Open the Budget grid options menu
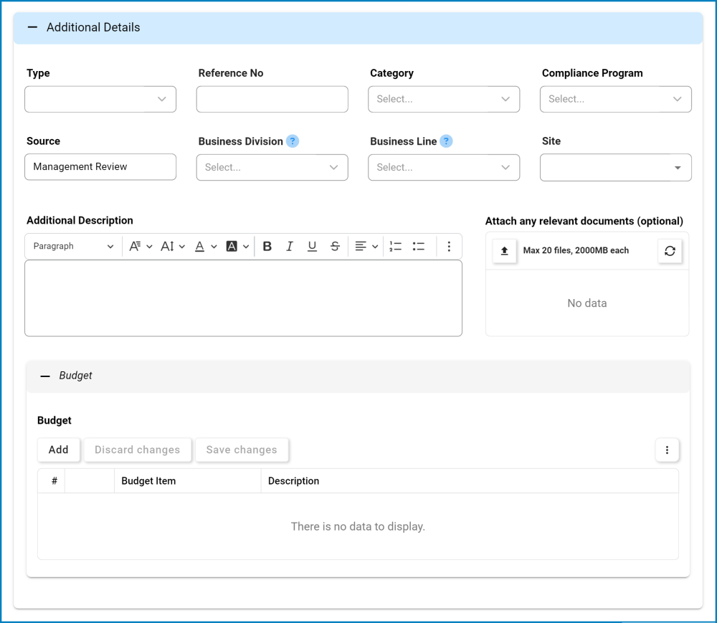Viewport: 717px width, 623px height. tap(667, 450)
